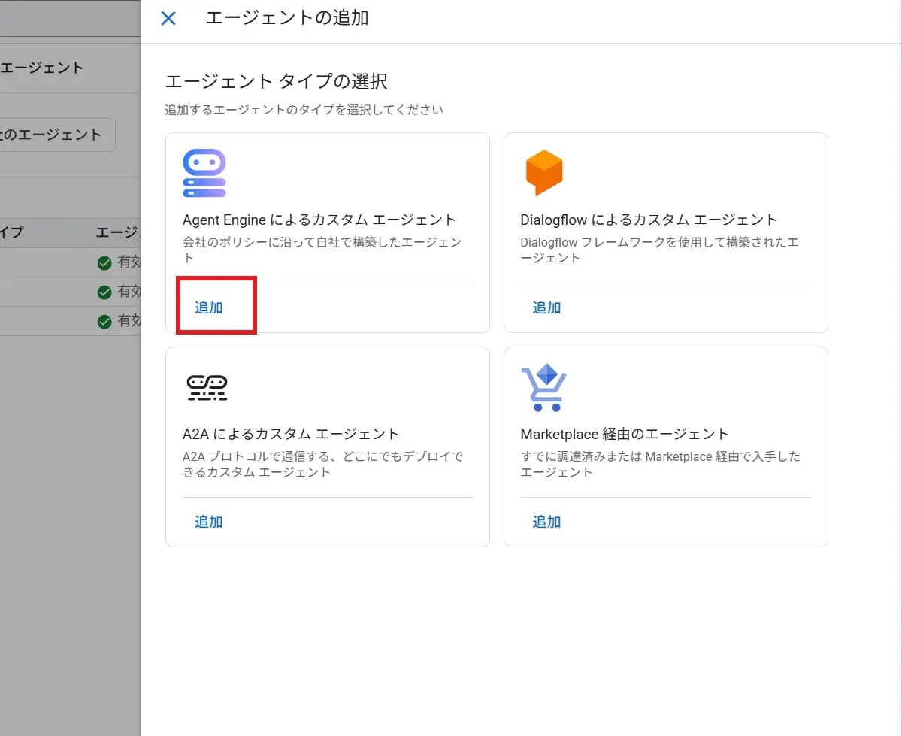Click the Agent Engine robot server icon
Screen dimensions: 902x736
click(x=204, y=173)
